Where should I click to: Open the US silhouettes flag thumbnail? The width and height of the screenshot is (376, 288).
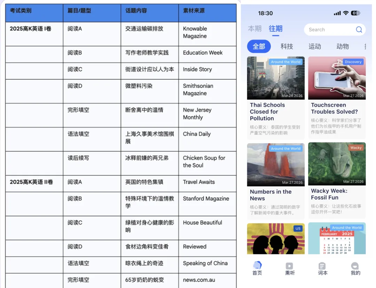coord(276,238)
